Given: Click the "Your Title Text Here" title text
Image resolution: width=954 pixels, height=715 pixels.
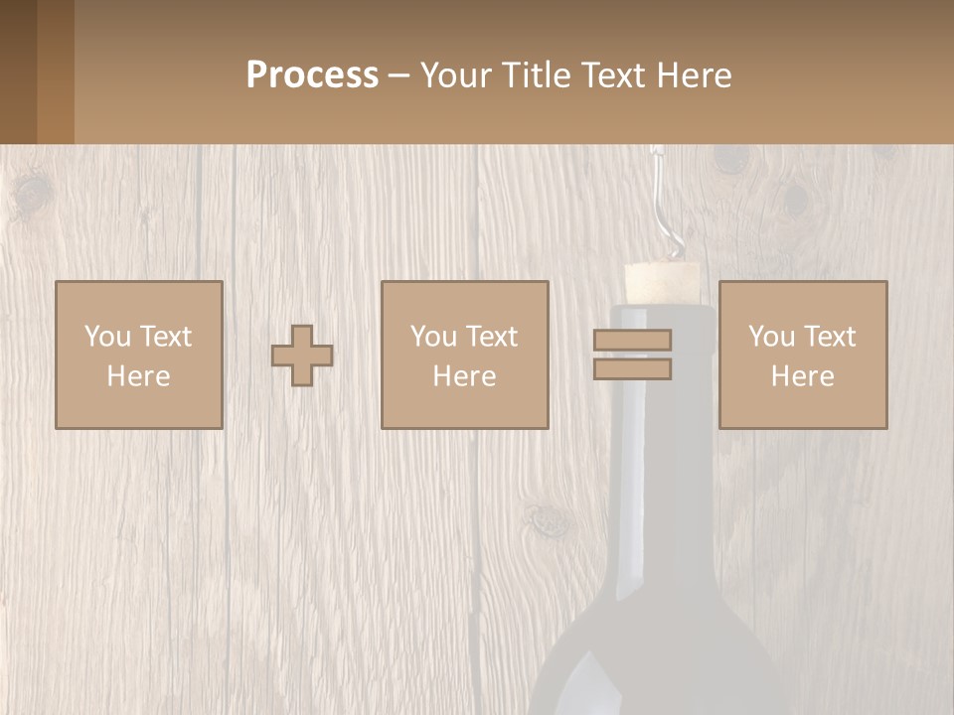Looking at the screenshot, I should [x=576, y=75].
